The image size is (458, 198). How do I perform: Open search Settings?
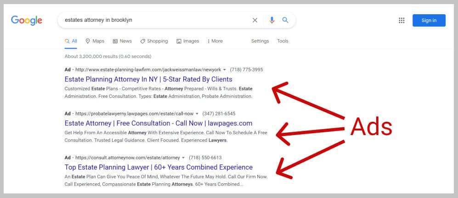[260, 41]
